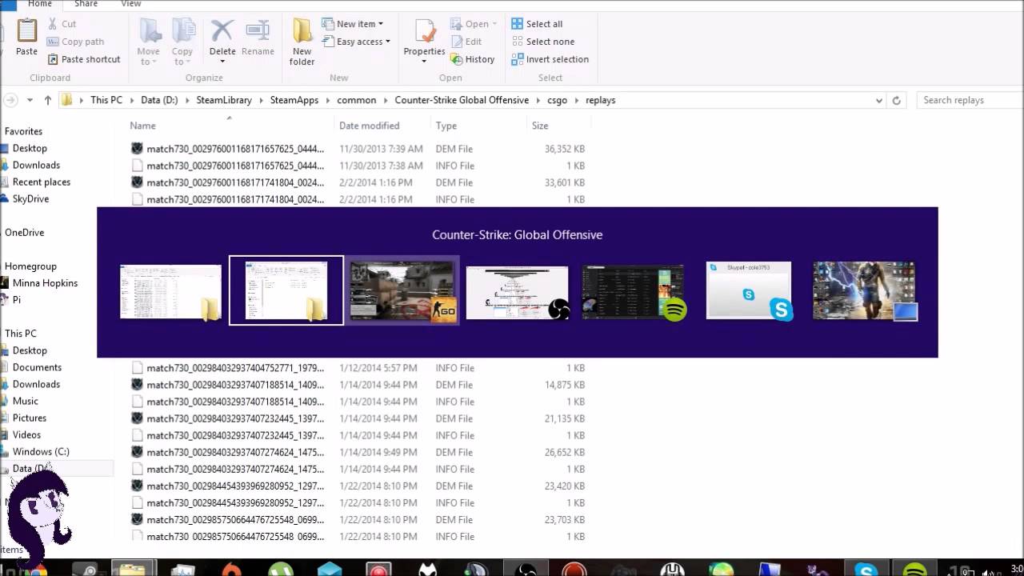Sort by Date modified column

pyautogui.click(x=369, y=126)
